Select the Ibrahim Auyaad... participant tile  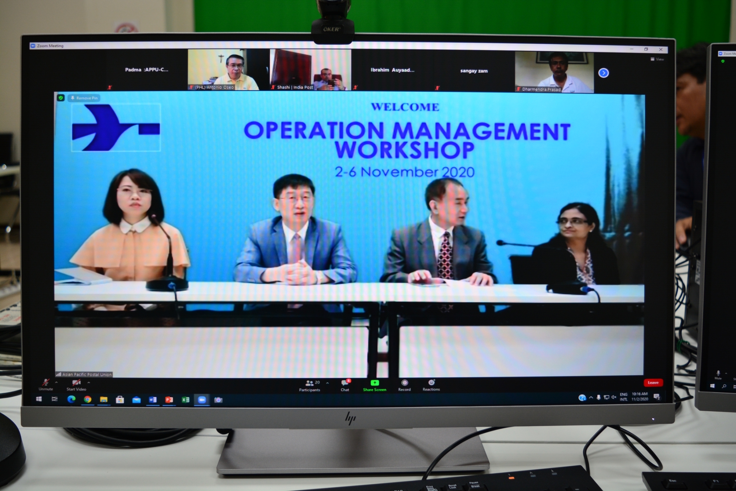click(x=392, y=70)
